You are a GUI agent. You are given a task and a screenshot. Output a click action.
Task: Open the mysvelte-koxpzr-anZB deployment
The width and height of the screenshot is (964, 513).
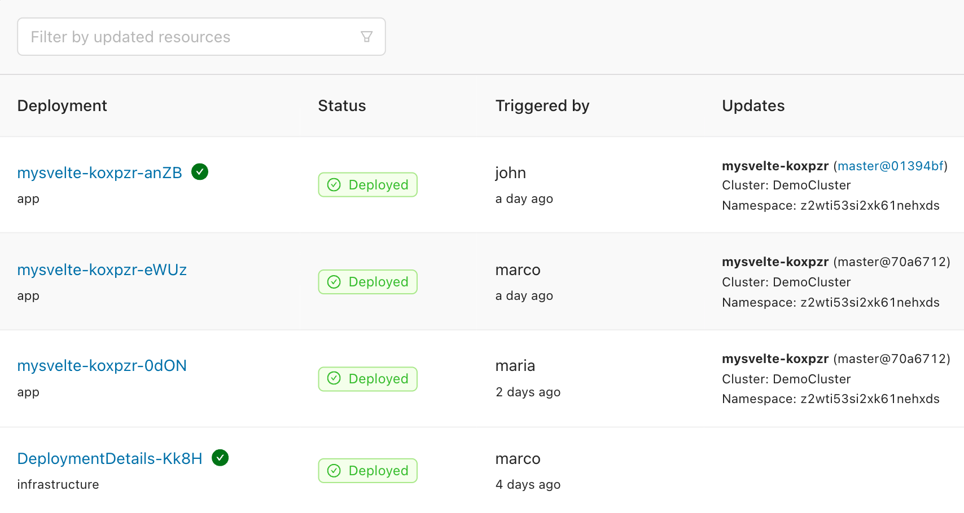pyautogui.click(x=100, y=173)
